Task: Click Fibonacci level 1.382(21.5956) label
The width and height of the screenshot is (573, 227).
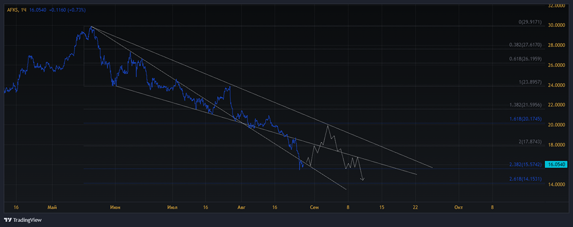Action: pos(525,105)
